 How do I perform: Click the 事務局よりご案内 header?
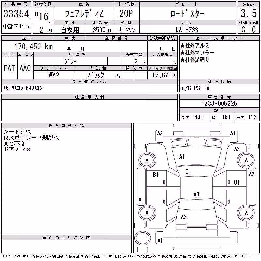pos(66,238)
